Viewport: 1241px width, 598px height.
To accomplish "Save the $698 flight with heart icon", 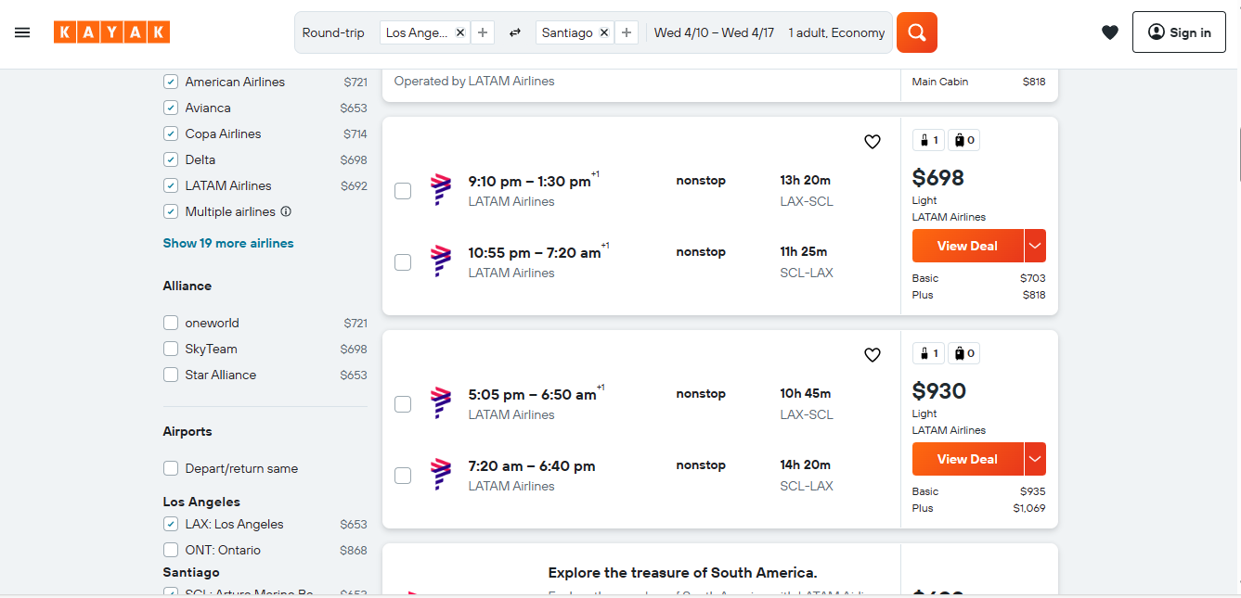I will [x=873, y=142].
